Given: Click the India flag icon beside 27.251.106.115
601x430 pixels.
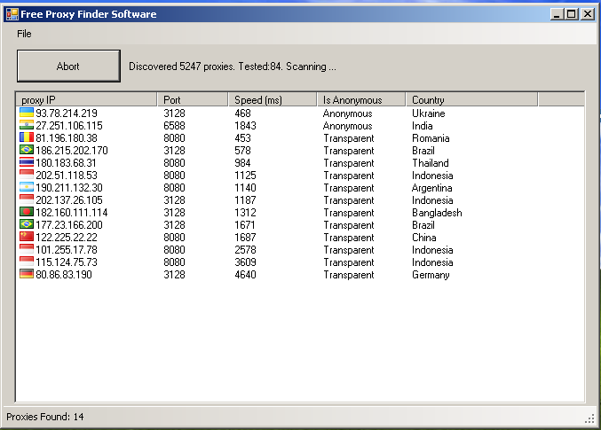Looking at the screenshot, I should tap(27, 126).
